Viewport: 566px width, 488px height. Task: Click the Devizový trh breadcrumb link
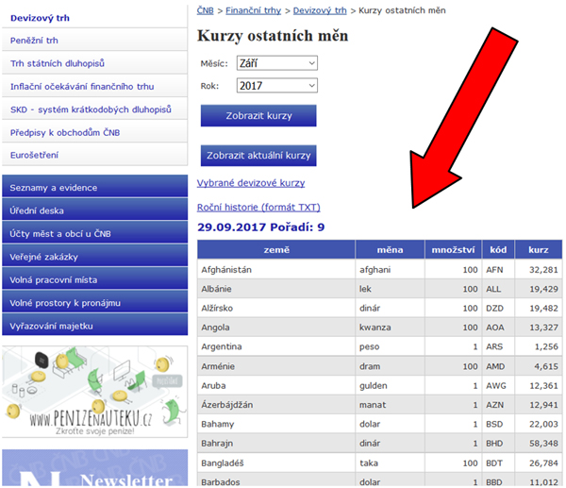point(319,10)
